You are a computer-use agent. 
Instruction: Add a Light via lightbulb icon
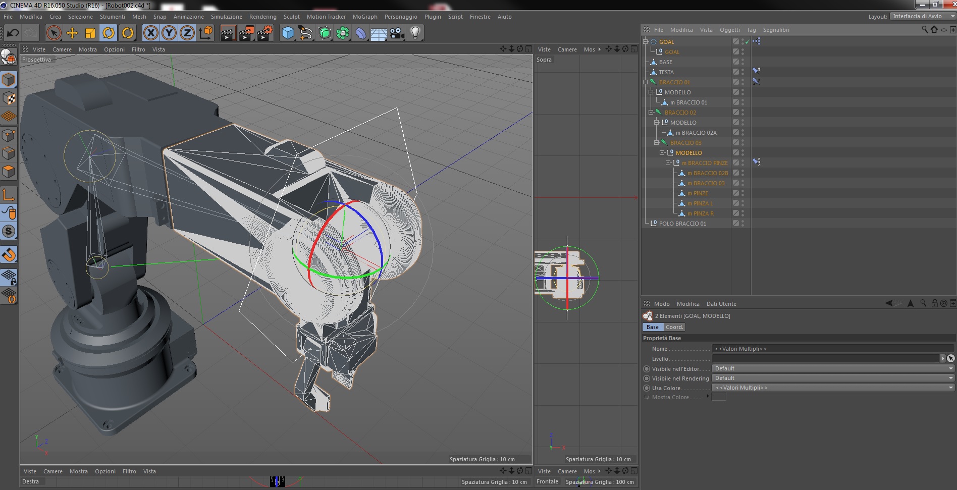[415, 33]
